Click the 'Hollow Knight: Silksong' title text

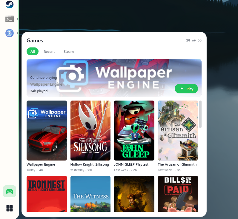point(90,164)
